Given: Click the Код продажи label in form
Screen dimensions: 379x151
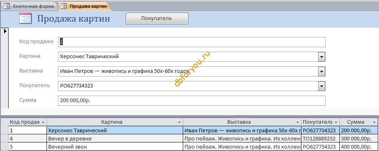Looking at the screenshot, I should tap(36, 42).
